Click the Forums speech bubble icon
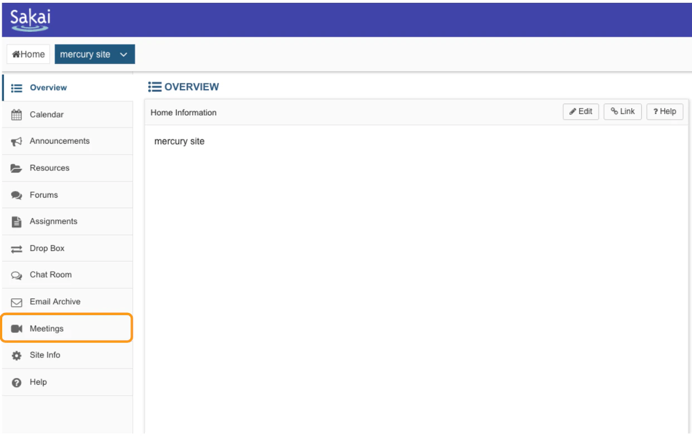The width and height of the screenshot is (692, 437). click(16, 195)
